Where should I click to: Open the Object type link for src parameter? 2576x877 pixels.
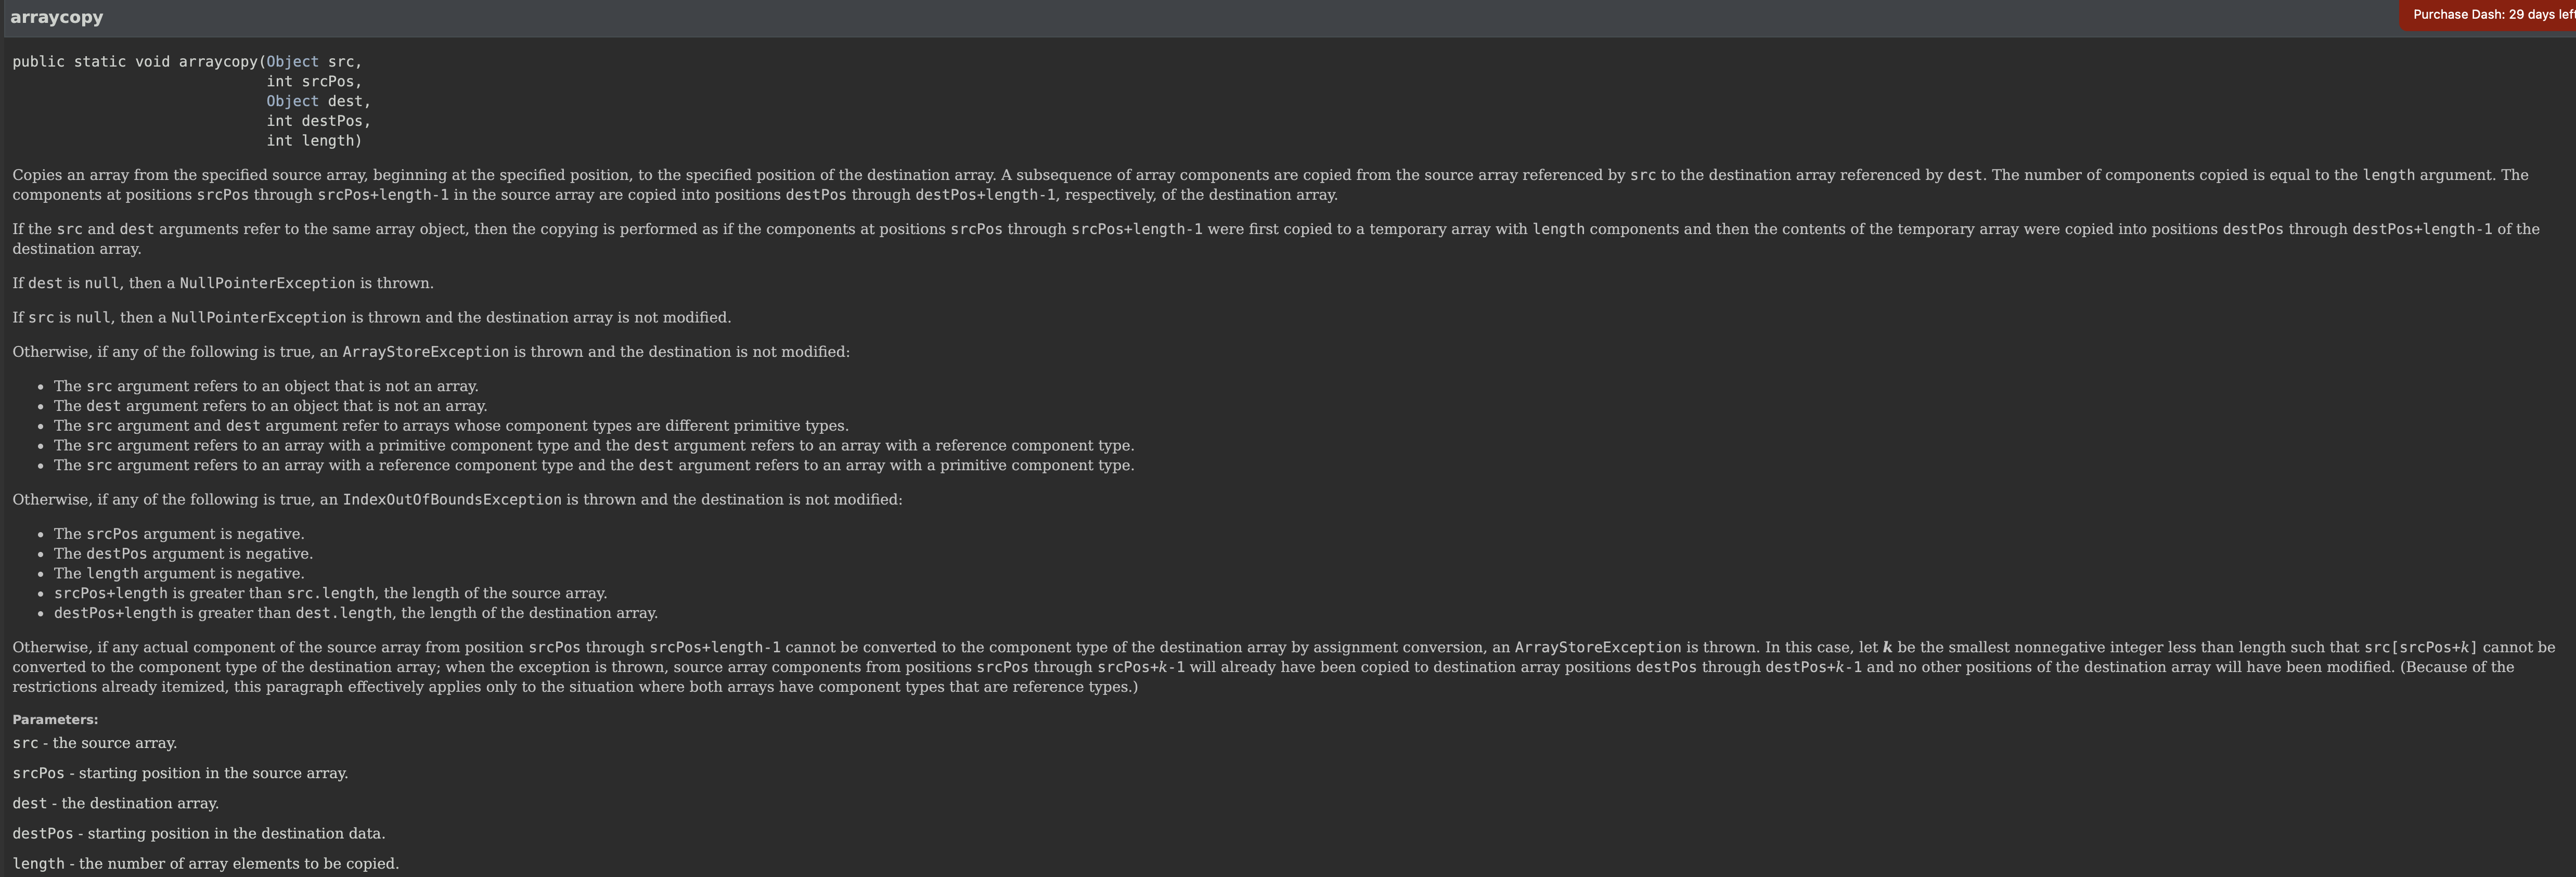point(292,62)
